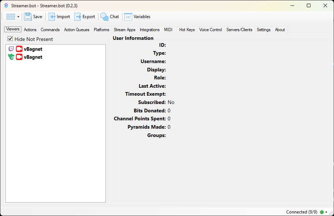Click the Import label in toolbar
Image resolution: width=334 pixels, height=216 pixels.
click(x=63, y=17)
